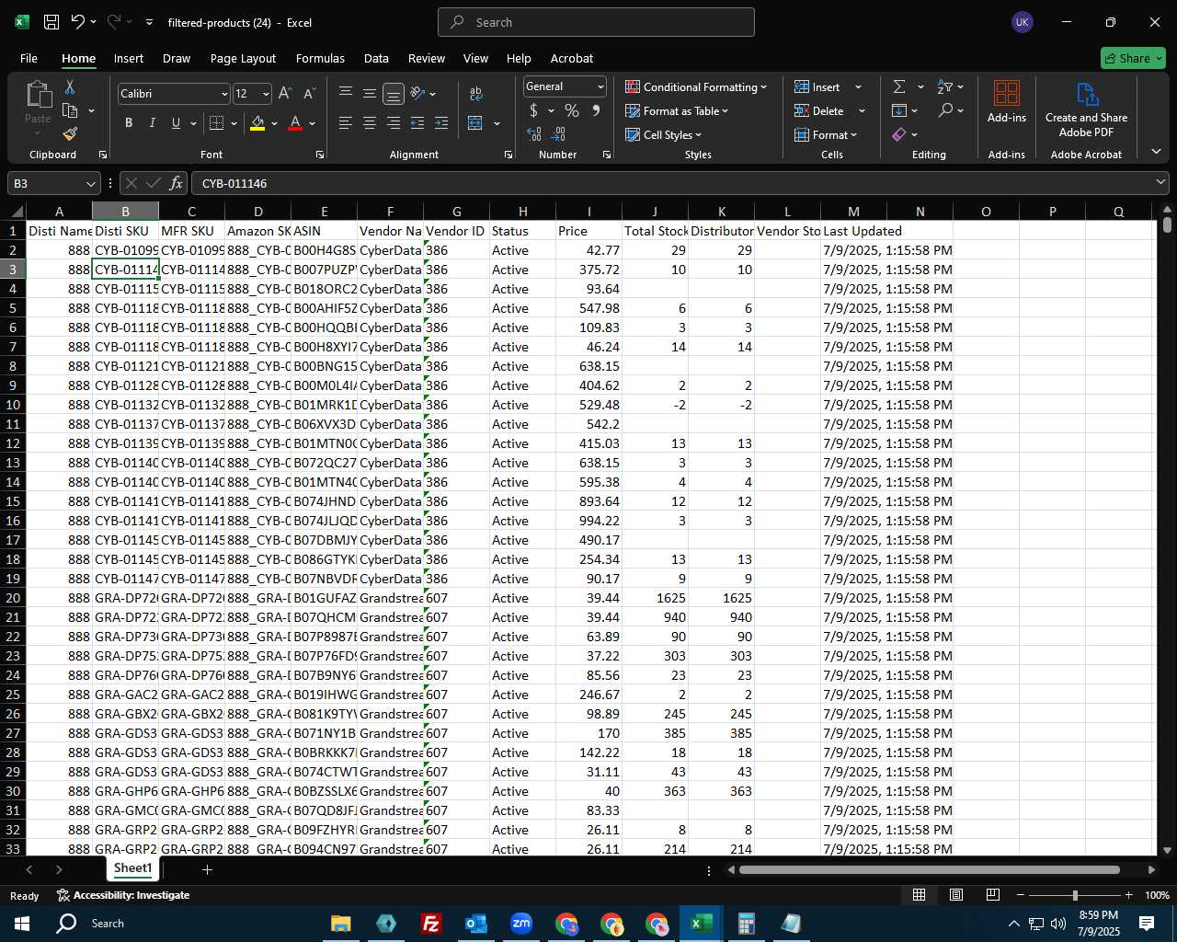Click the Search box in title bar
1177x942 pixels.
[x=596, y=22]
